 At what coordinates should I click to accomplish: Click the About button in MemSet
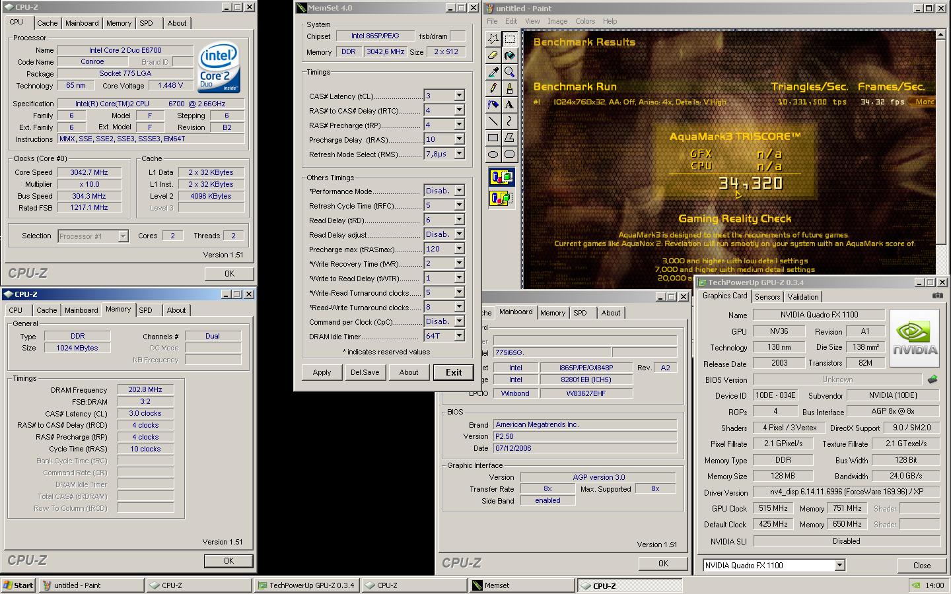(x=409, y=372)
